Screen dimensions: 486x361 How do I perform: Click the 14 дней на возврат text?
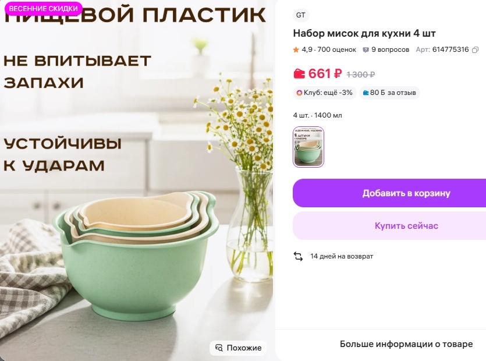point(342,256)
